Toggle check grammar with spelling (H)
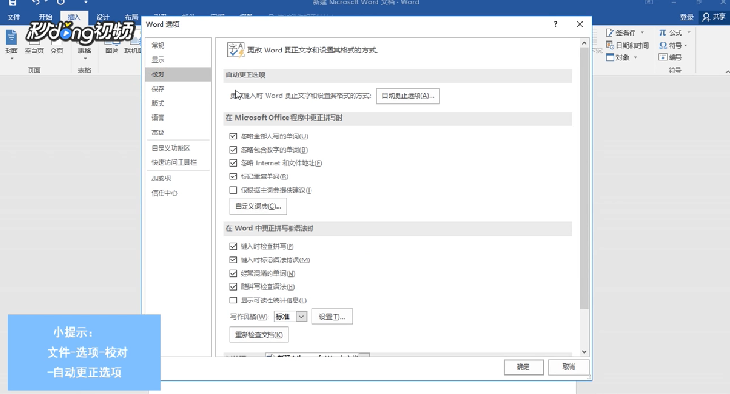Viewport: 730px width, 394px height. coord(233,286)
